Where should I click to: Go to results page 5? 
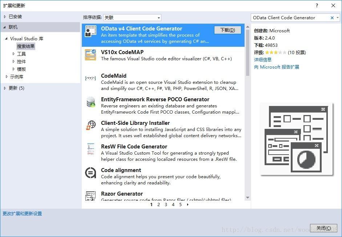(x=180, y=205)
